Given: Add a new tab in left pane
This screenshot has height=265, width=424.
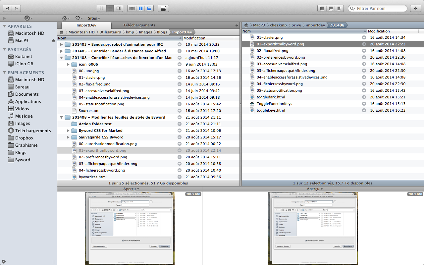Looking at the screenshot, I should 237,26.
